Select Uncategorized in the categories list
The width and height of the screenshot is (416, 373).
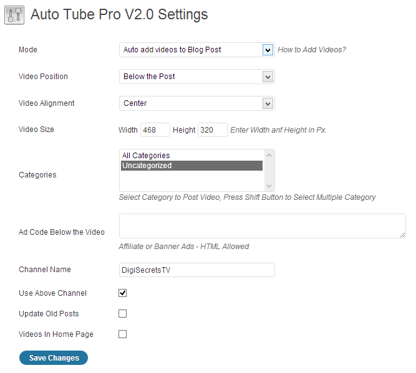click(147, 166)
